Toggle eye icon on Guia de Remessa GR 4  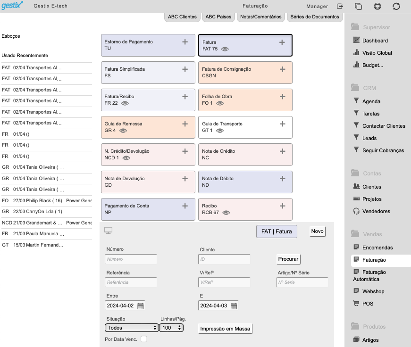pos(123,131)
